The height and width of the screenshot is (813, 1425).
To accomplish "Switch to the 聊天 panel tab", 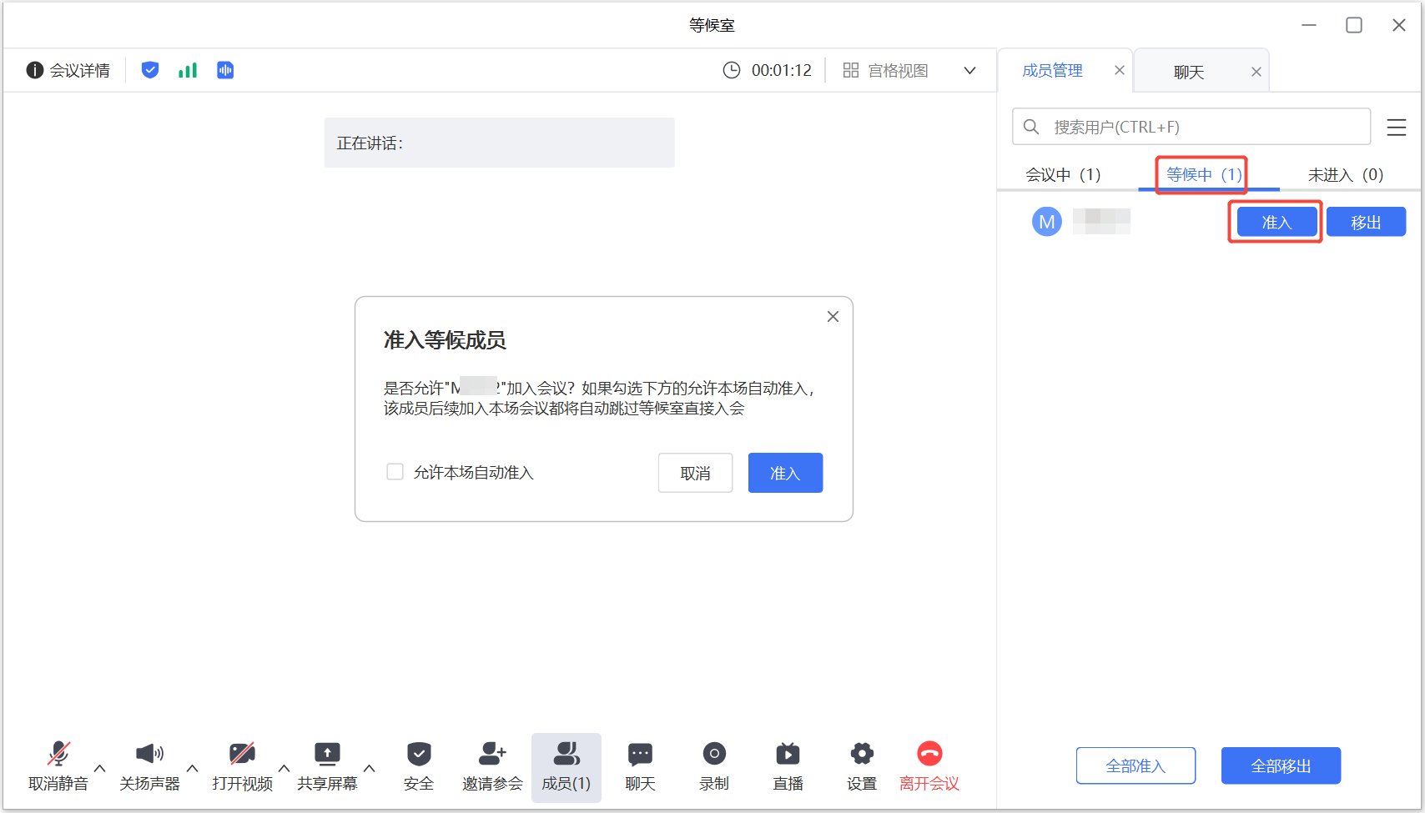I will coord(1189,73).
